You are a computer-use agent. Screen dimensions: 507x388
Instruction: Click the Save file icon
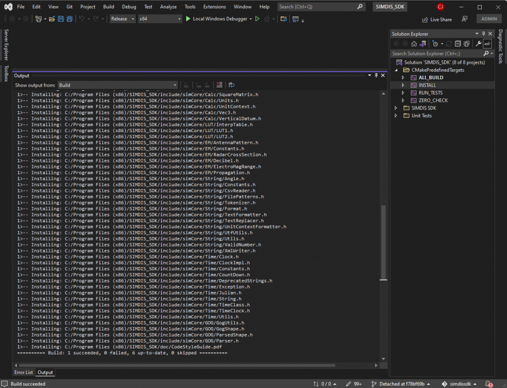[x=61, y=19]
